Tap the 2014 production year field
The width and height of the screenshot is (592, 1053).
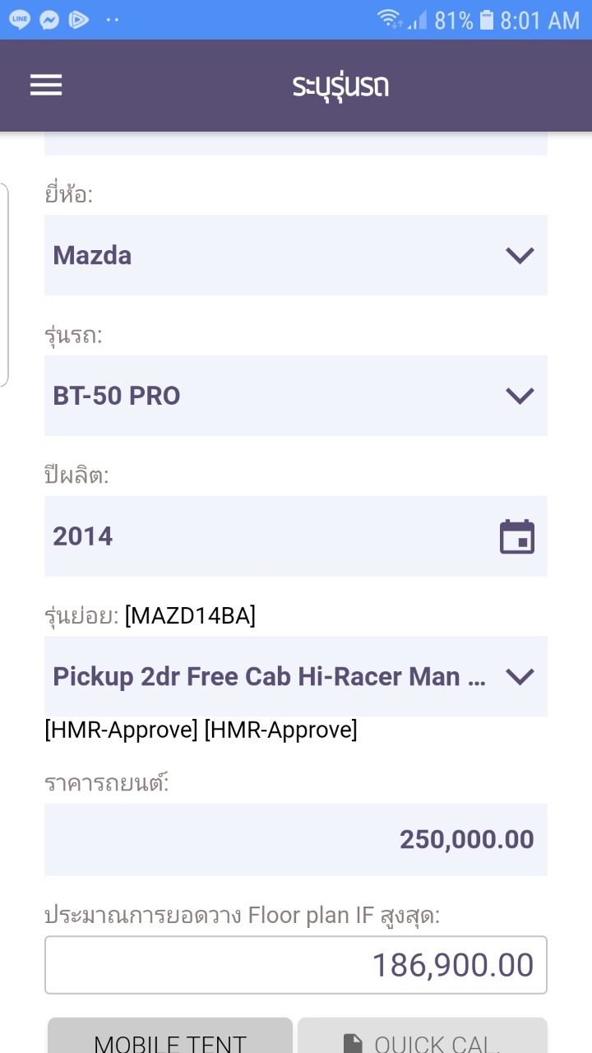pos(263,537)
